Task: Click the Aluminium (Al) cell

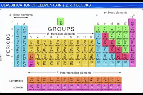Action: [98, 36]
